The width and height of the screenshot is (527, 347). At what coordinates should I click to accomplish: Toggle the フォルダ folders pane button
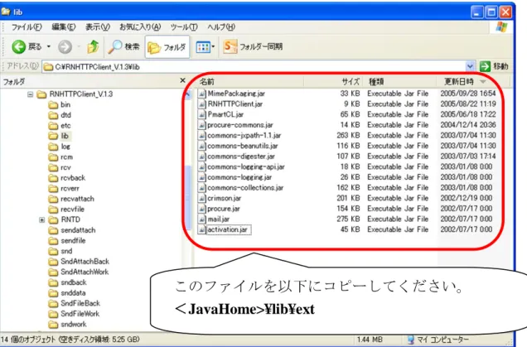coord(167,47)
